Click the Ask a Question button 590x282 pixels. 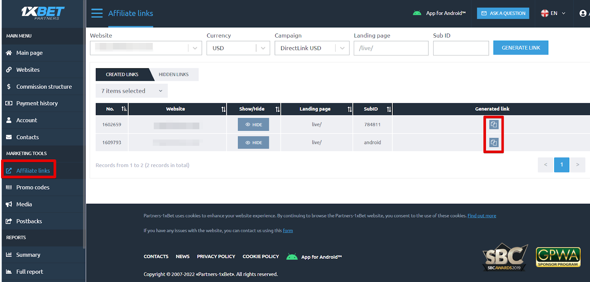coord(503,13)
